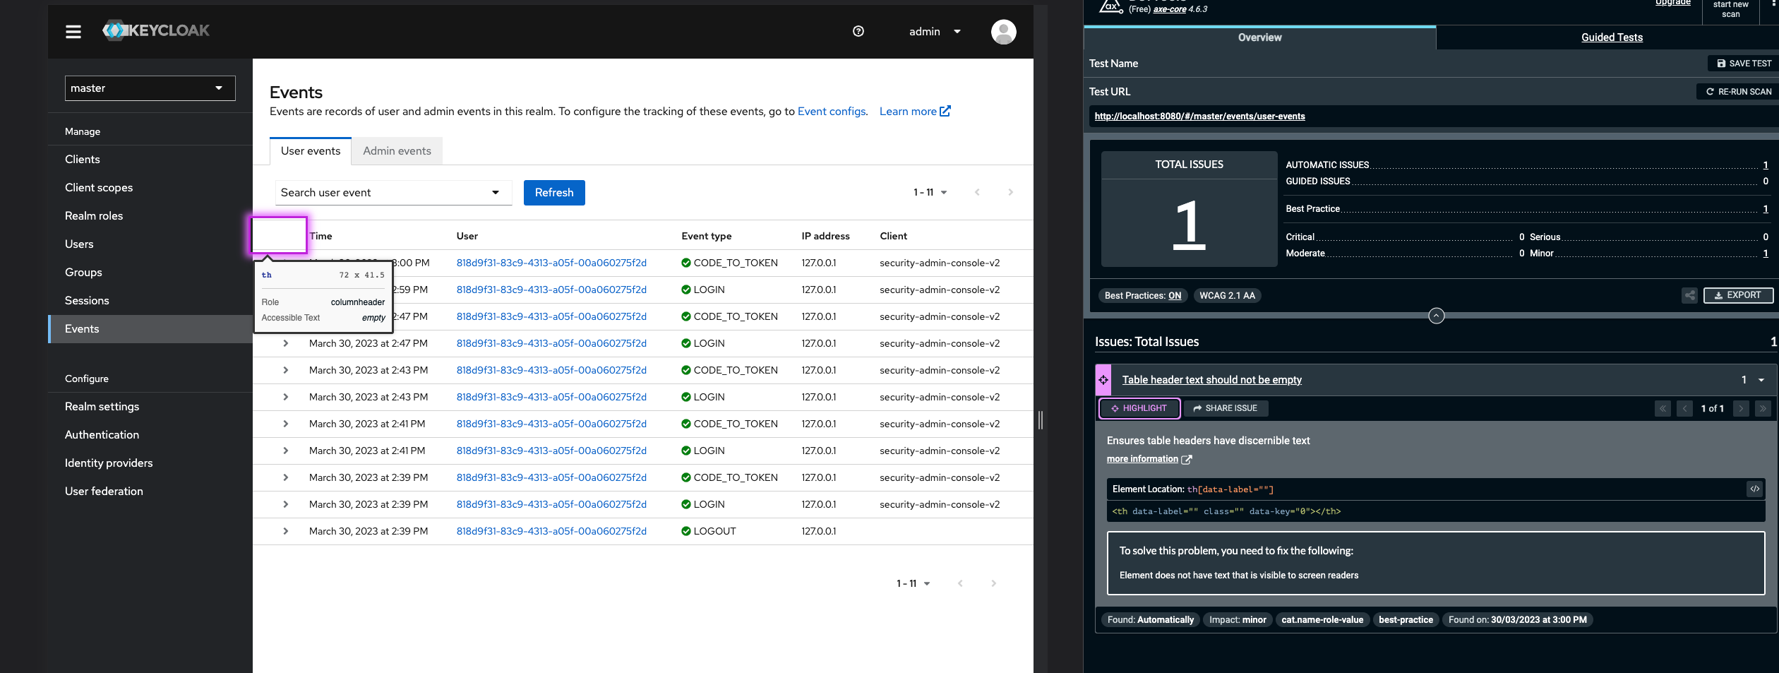
Task: Open the 1-11 pagination dropdown
Action: click(x=930, y=192)
